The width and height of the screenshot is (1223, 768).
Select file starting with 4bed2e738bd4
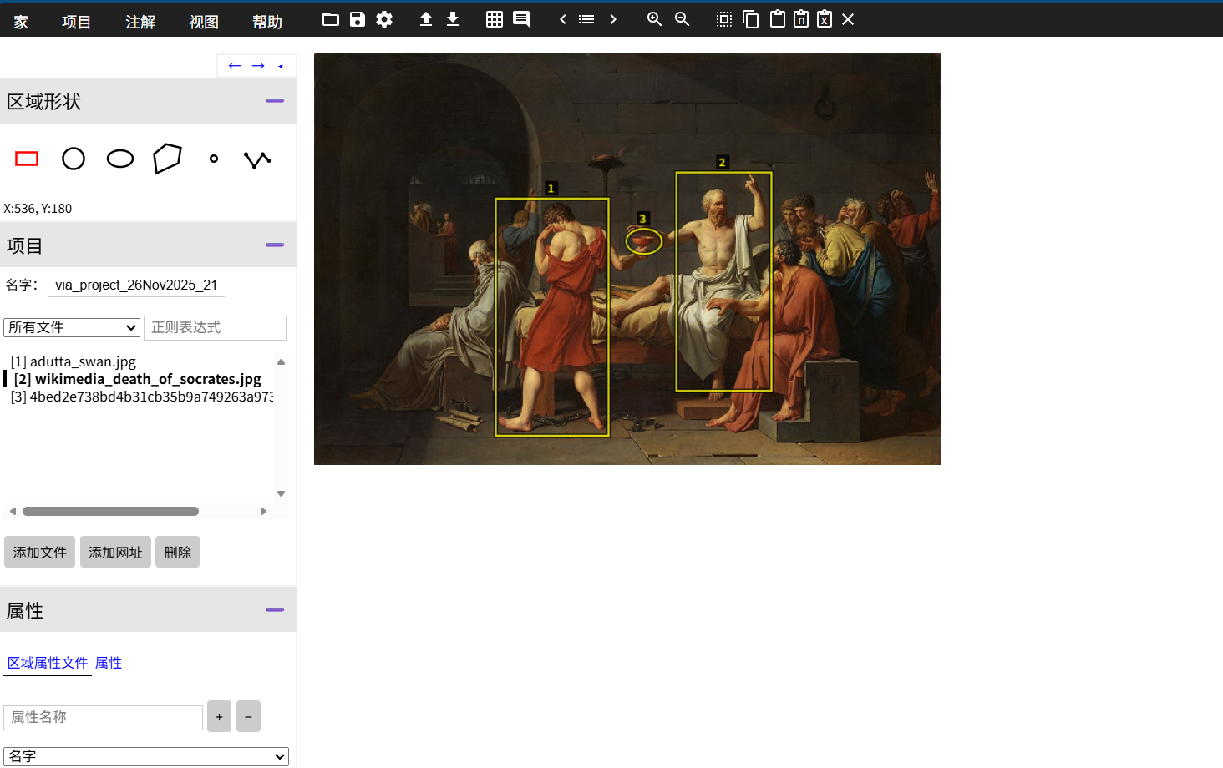(141, 397)
